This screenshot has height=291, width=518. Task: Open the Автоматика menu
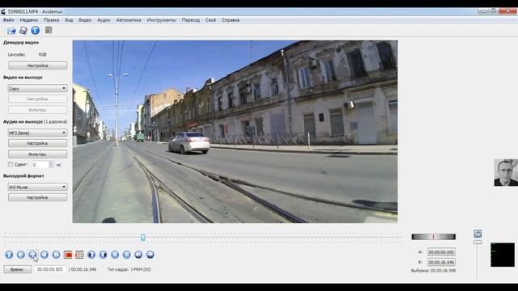pyautogui.click(x=129, y=20)
